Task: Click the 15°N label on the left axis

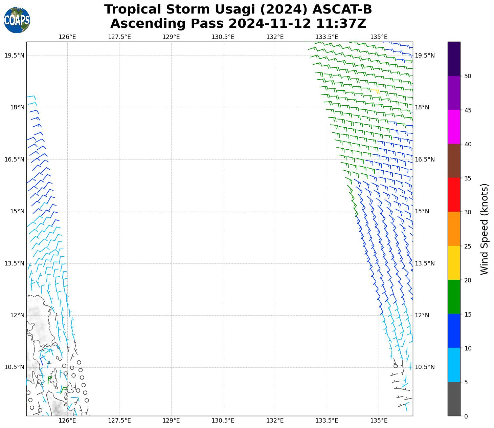Action: pos(17,211)
